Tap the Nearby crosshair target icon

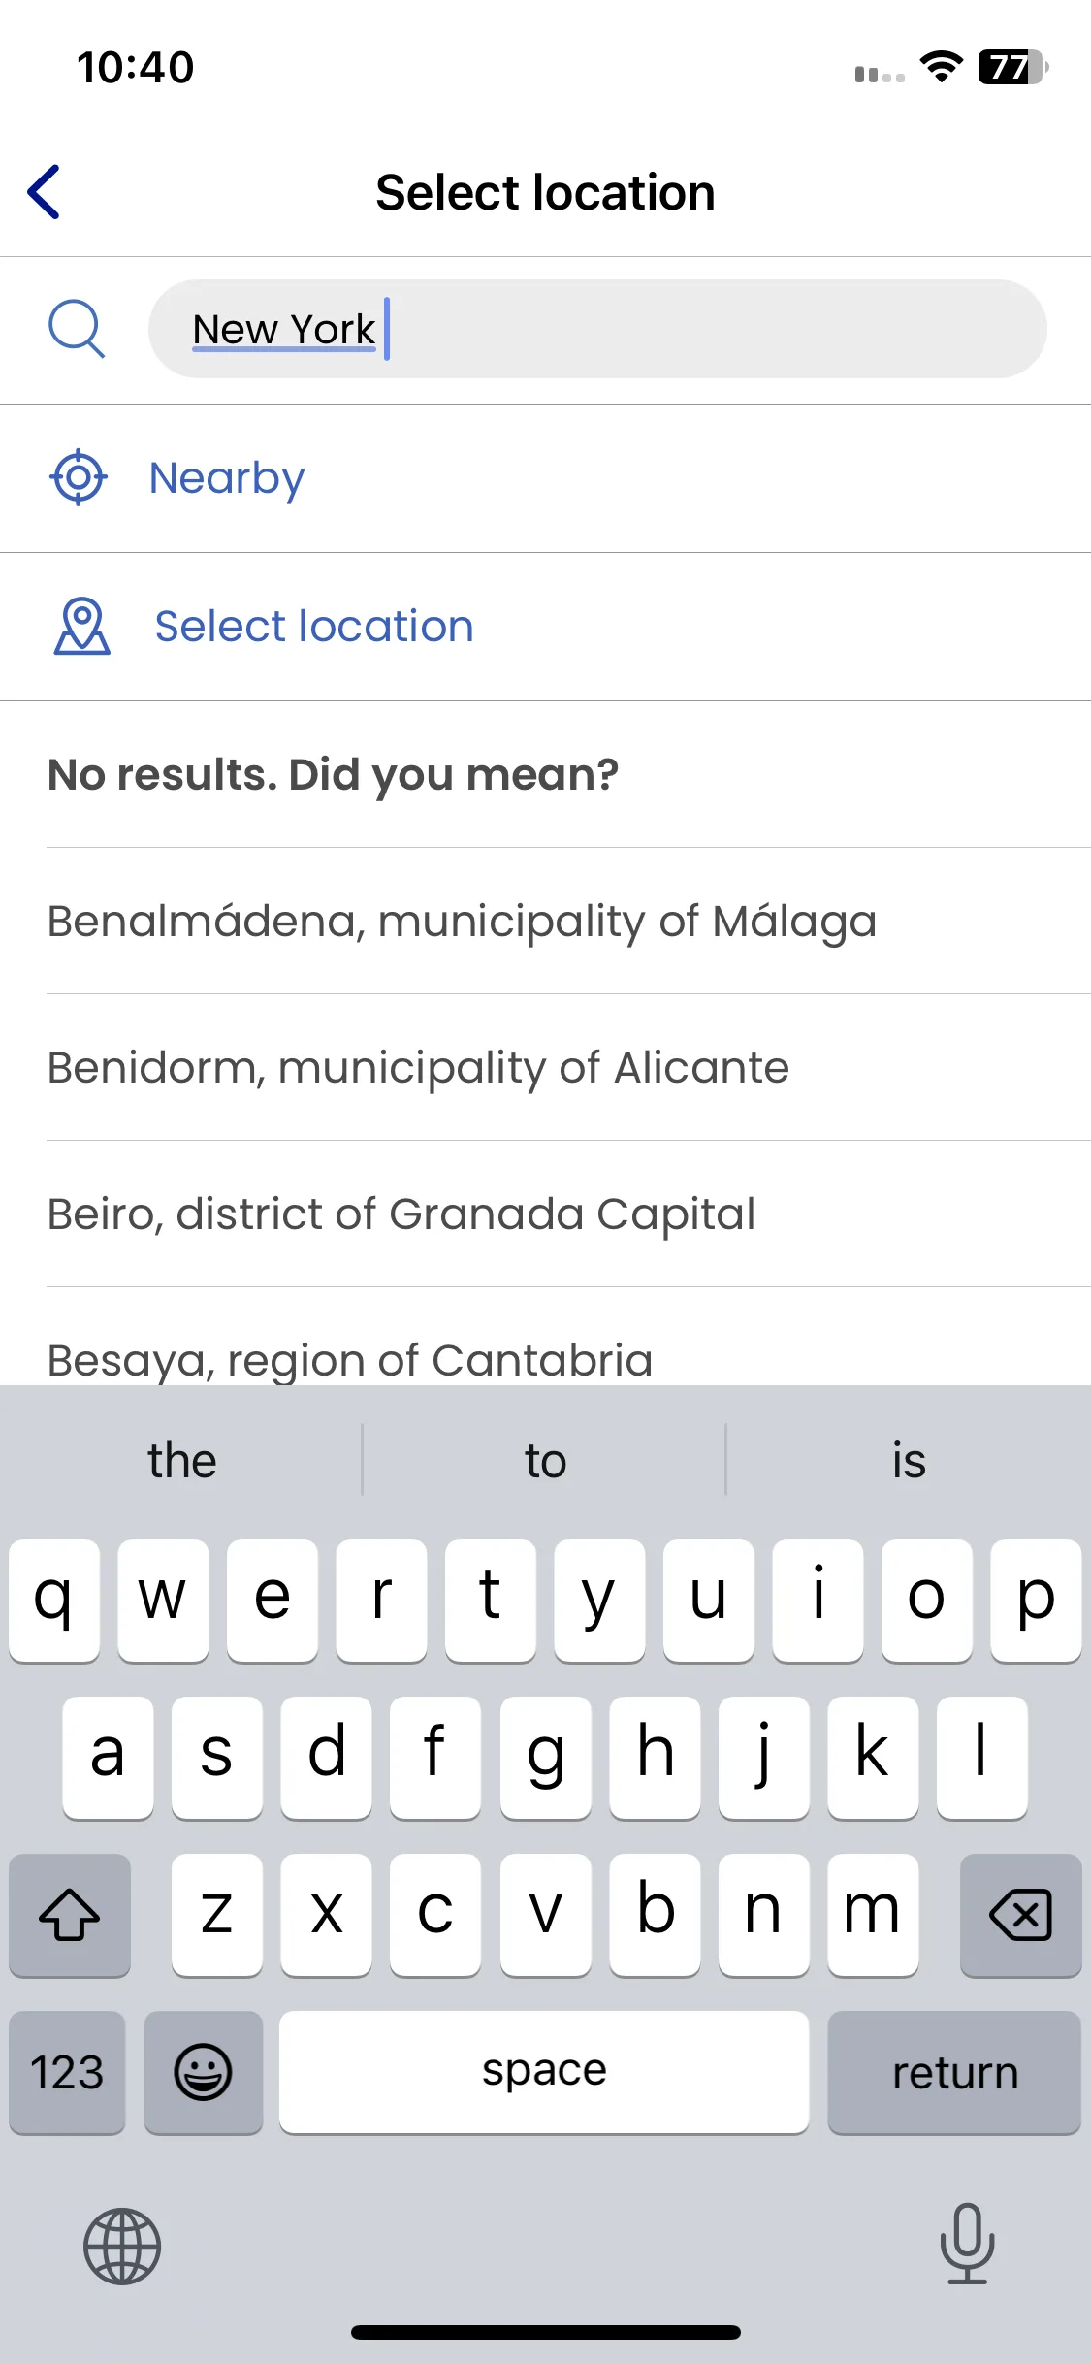click(79, 477)
